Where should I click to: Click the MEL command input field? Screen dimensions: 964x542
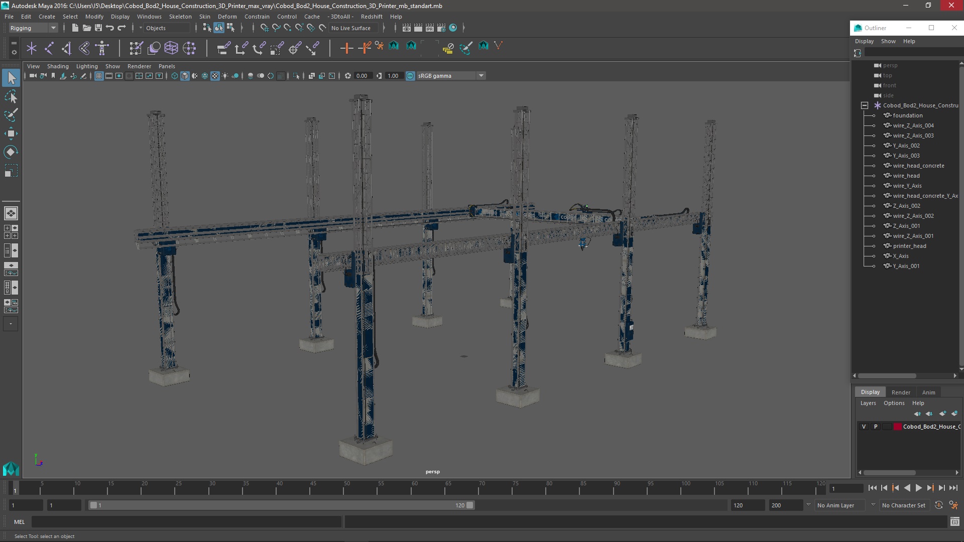click(186, 522)
